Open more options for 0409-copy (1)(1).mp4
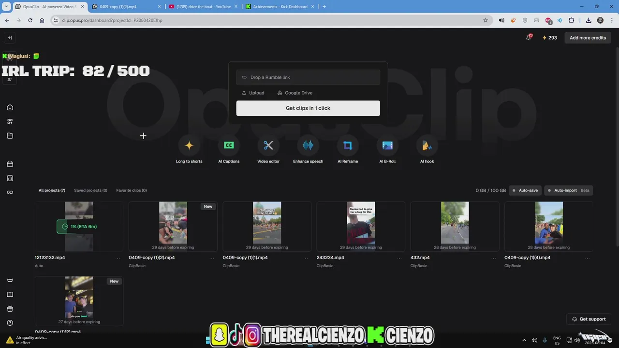 pos(306,259)
